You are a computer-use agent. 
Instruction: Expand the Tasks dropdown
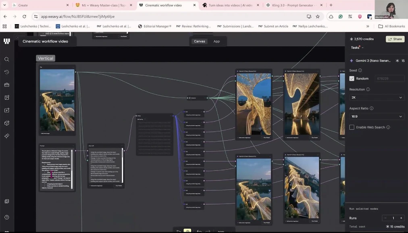point(357,47)
